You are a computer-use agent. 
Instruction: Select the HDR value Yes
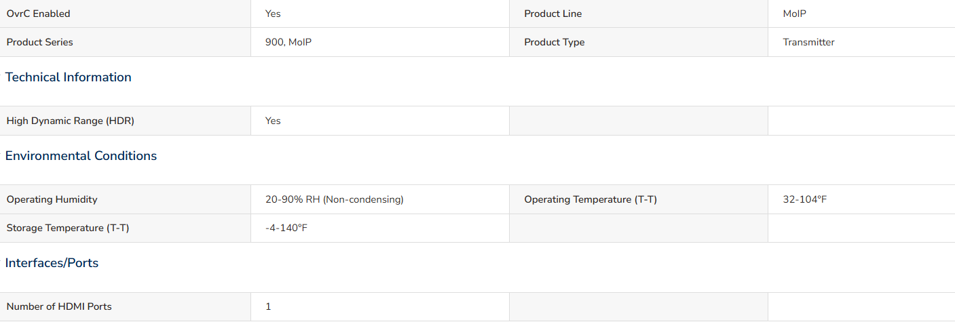(x=273, y=121)
